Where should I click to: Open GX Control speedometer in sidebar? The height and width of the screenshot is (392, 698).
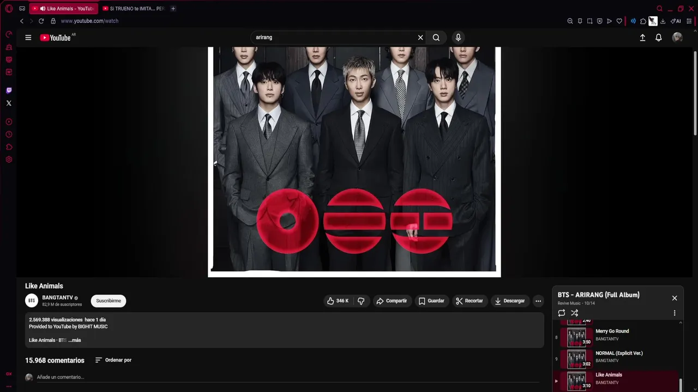point(9,34)
